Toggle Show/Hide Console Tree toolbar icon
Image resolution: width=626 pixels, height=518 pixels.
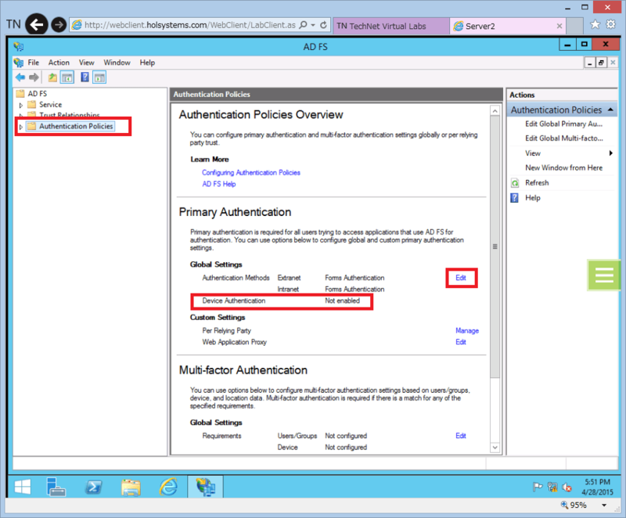pyautogui.click(x=67, y=77)
